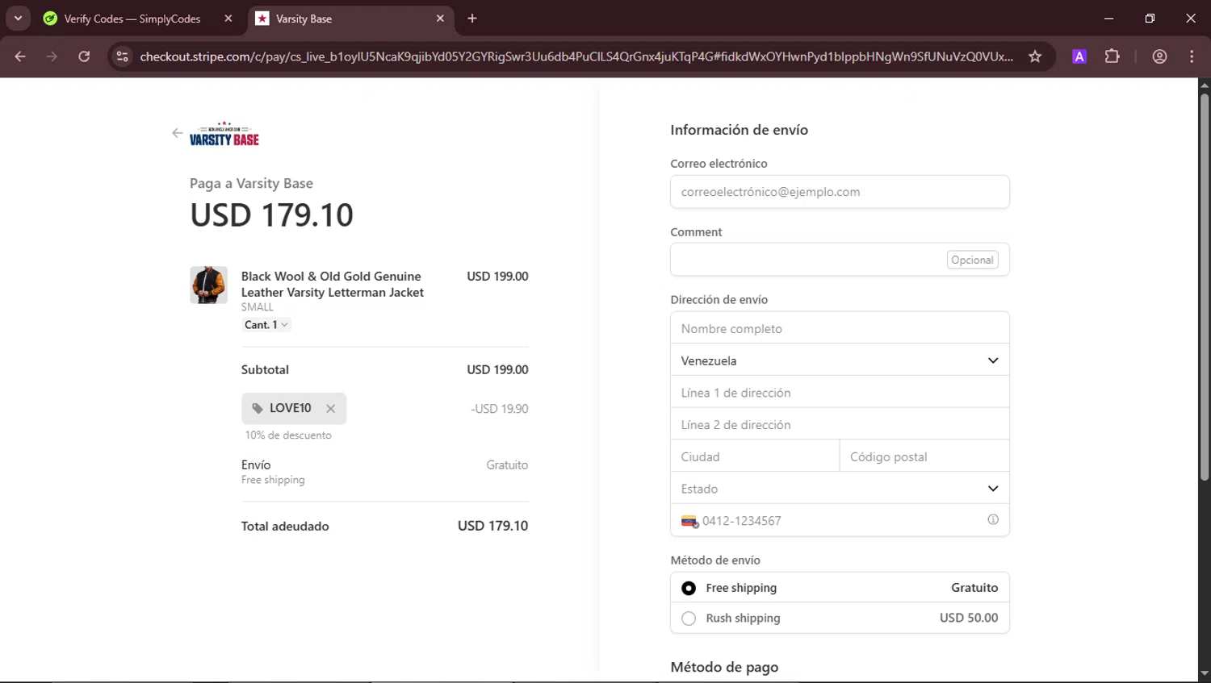Select the Rush shipping radio option
The width and height of the screenshot is (1211, 683).
(x=689, y=618)
